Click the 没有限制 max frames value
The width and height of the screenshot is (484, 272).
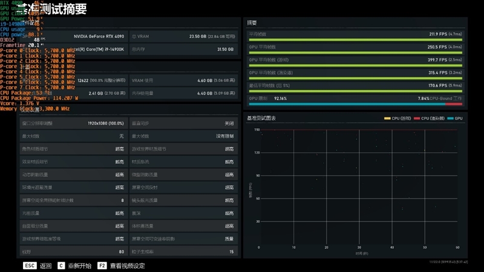pyautogui.click(x=224, y=136)
